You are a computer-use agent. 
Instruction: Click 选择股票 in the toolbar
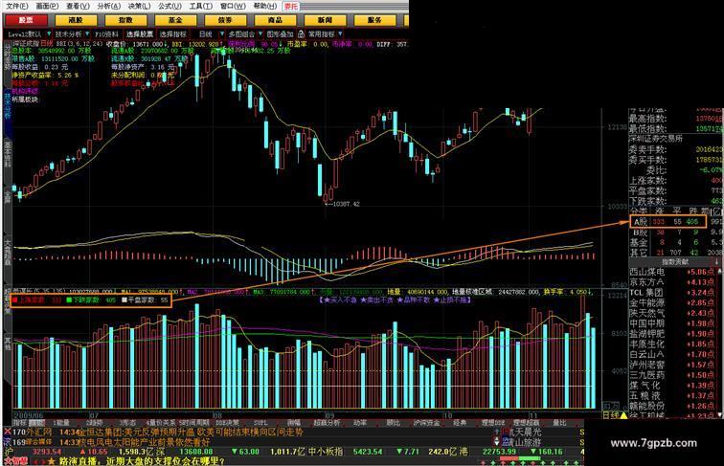(140, 34)
